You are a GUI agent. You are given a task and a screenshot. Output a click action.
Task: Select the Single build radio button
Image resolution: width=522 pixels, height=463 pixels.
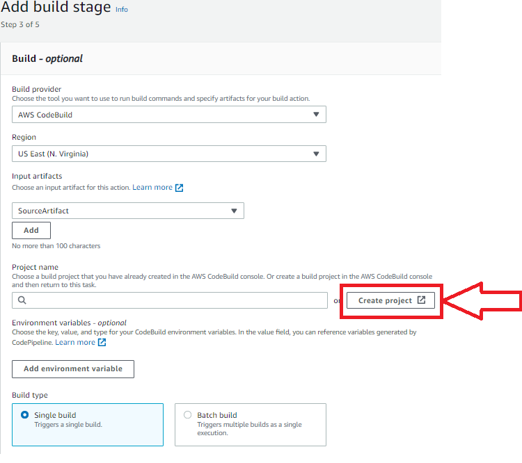click(x=24, y=415)
